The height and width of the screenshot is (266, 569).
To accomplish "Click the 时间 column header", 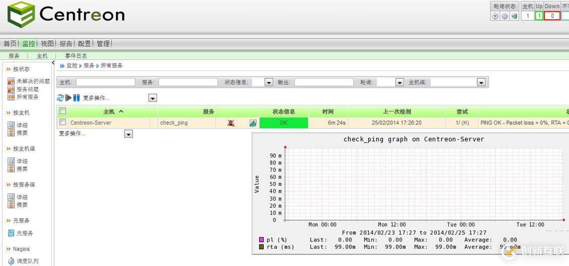I will pos(328,112).
